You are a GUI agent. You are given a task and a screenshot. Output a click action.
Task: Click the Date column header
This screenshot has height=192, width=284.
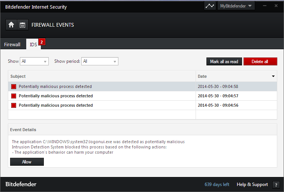tap(236, 76)
